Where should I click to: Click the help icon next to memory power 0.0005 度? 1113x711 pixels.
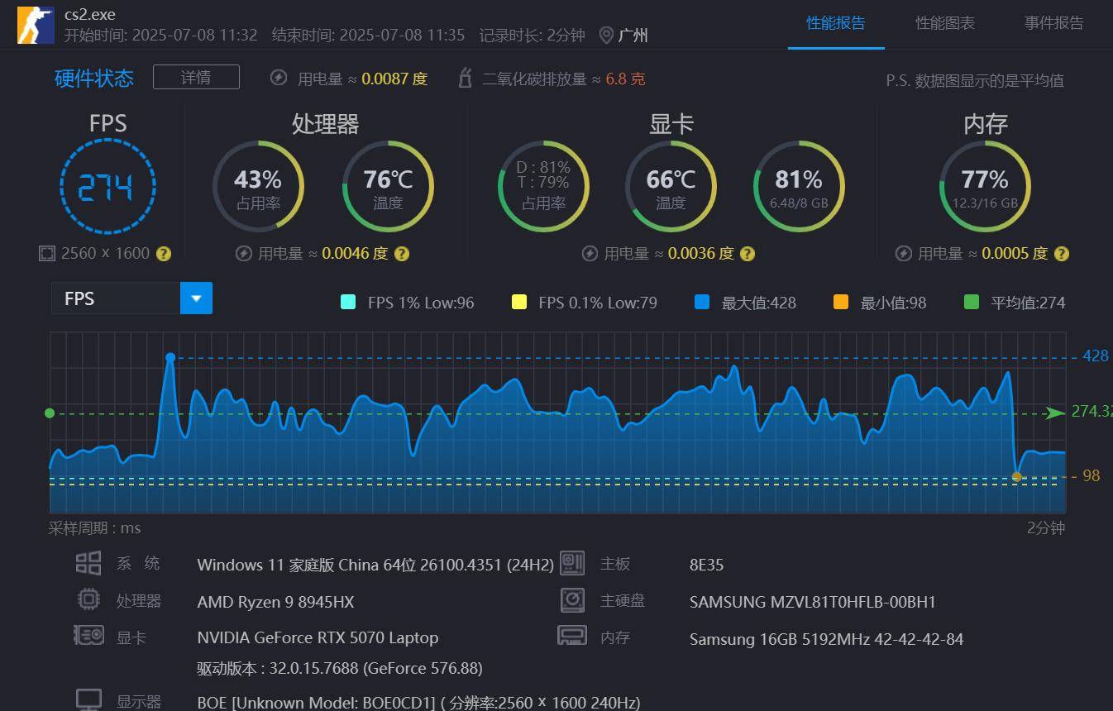1062,254
